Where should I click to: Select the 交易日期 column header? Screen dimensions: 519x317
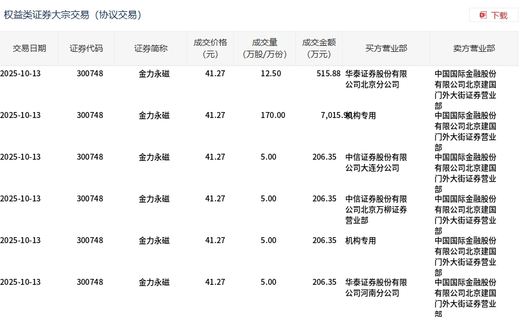pyautogui.click(x=29, y=48)
